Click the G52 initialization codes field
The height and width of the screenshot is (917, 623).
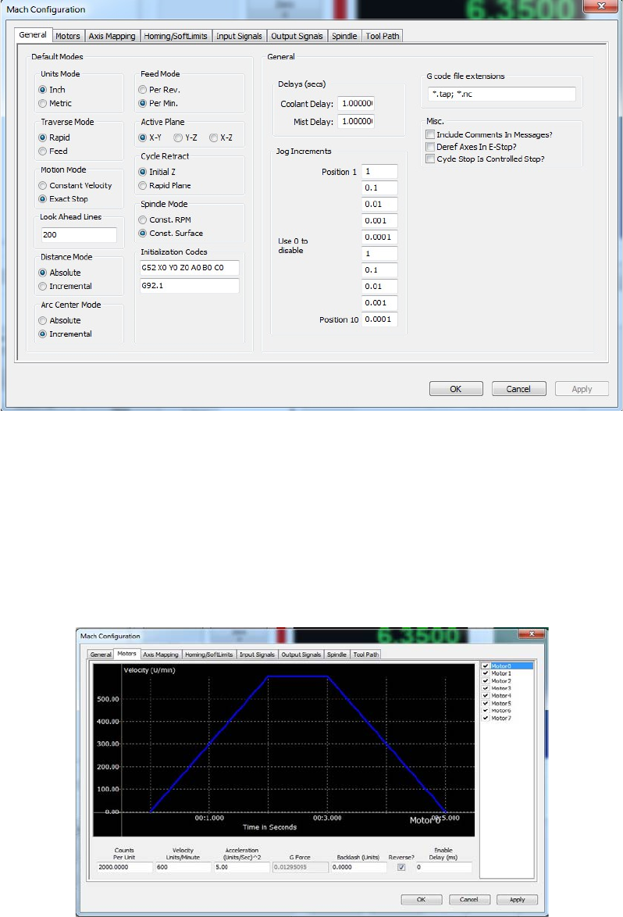(190, 267)
